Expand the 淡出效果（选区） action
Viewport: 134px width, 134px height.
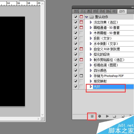91,22
